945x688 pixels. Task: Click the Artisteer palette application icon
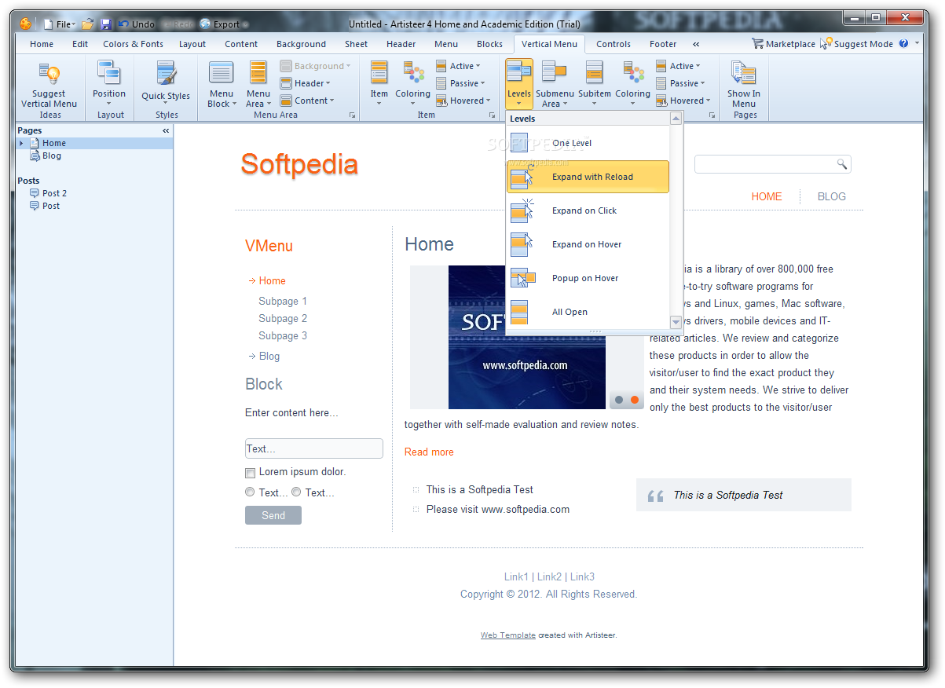tap(25, 24)
